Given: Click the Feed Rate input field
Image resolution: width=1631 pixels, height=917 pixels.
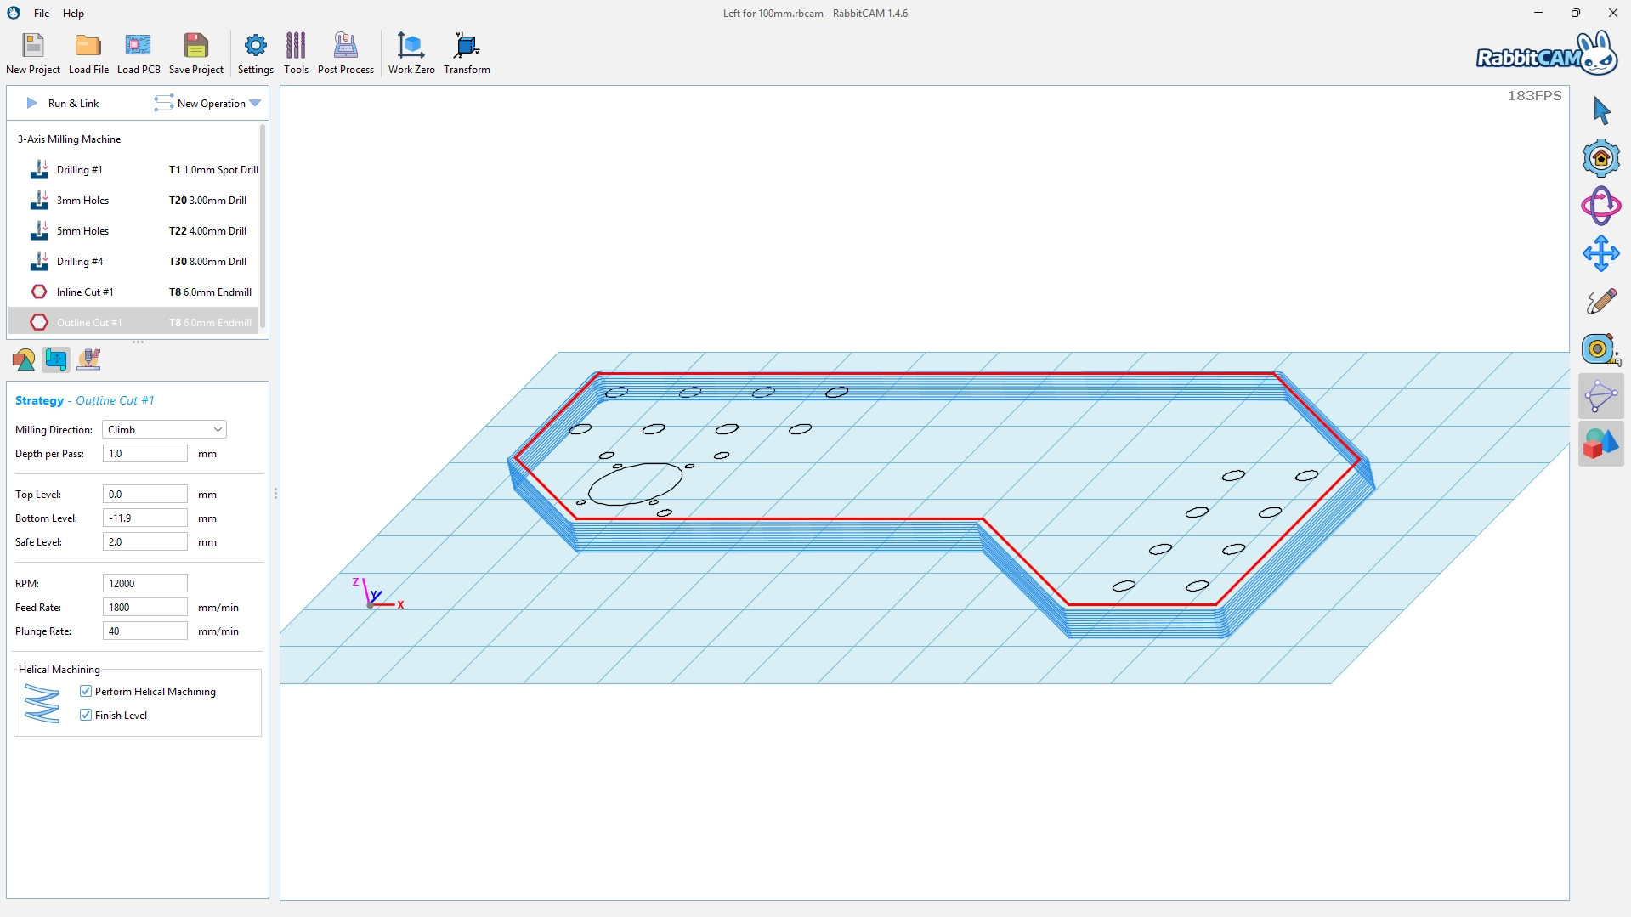Looking at the screenshot, I should [144, 608].
